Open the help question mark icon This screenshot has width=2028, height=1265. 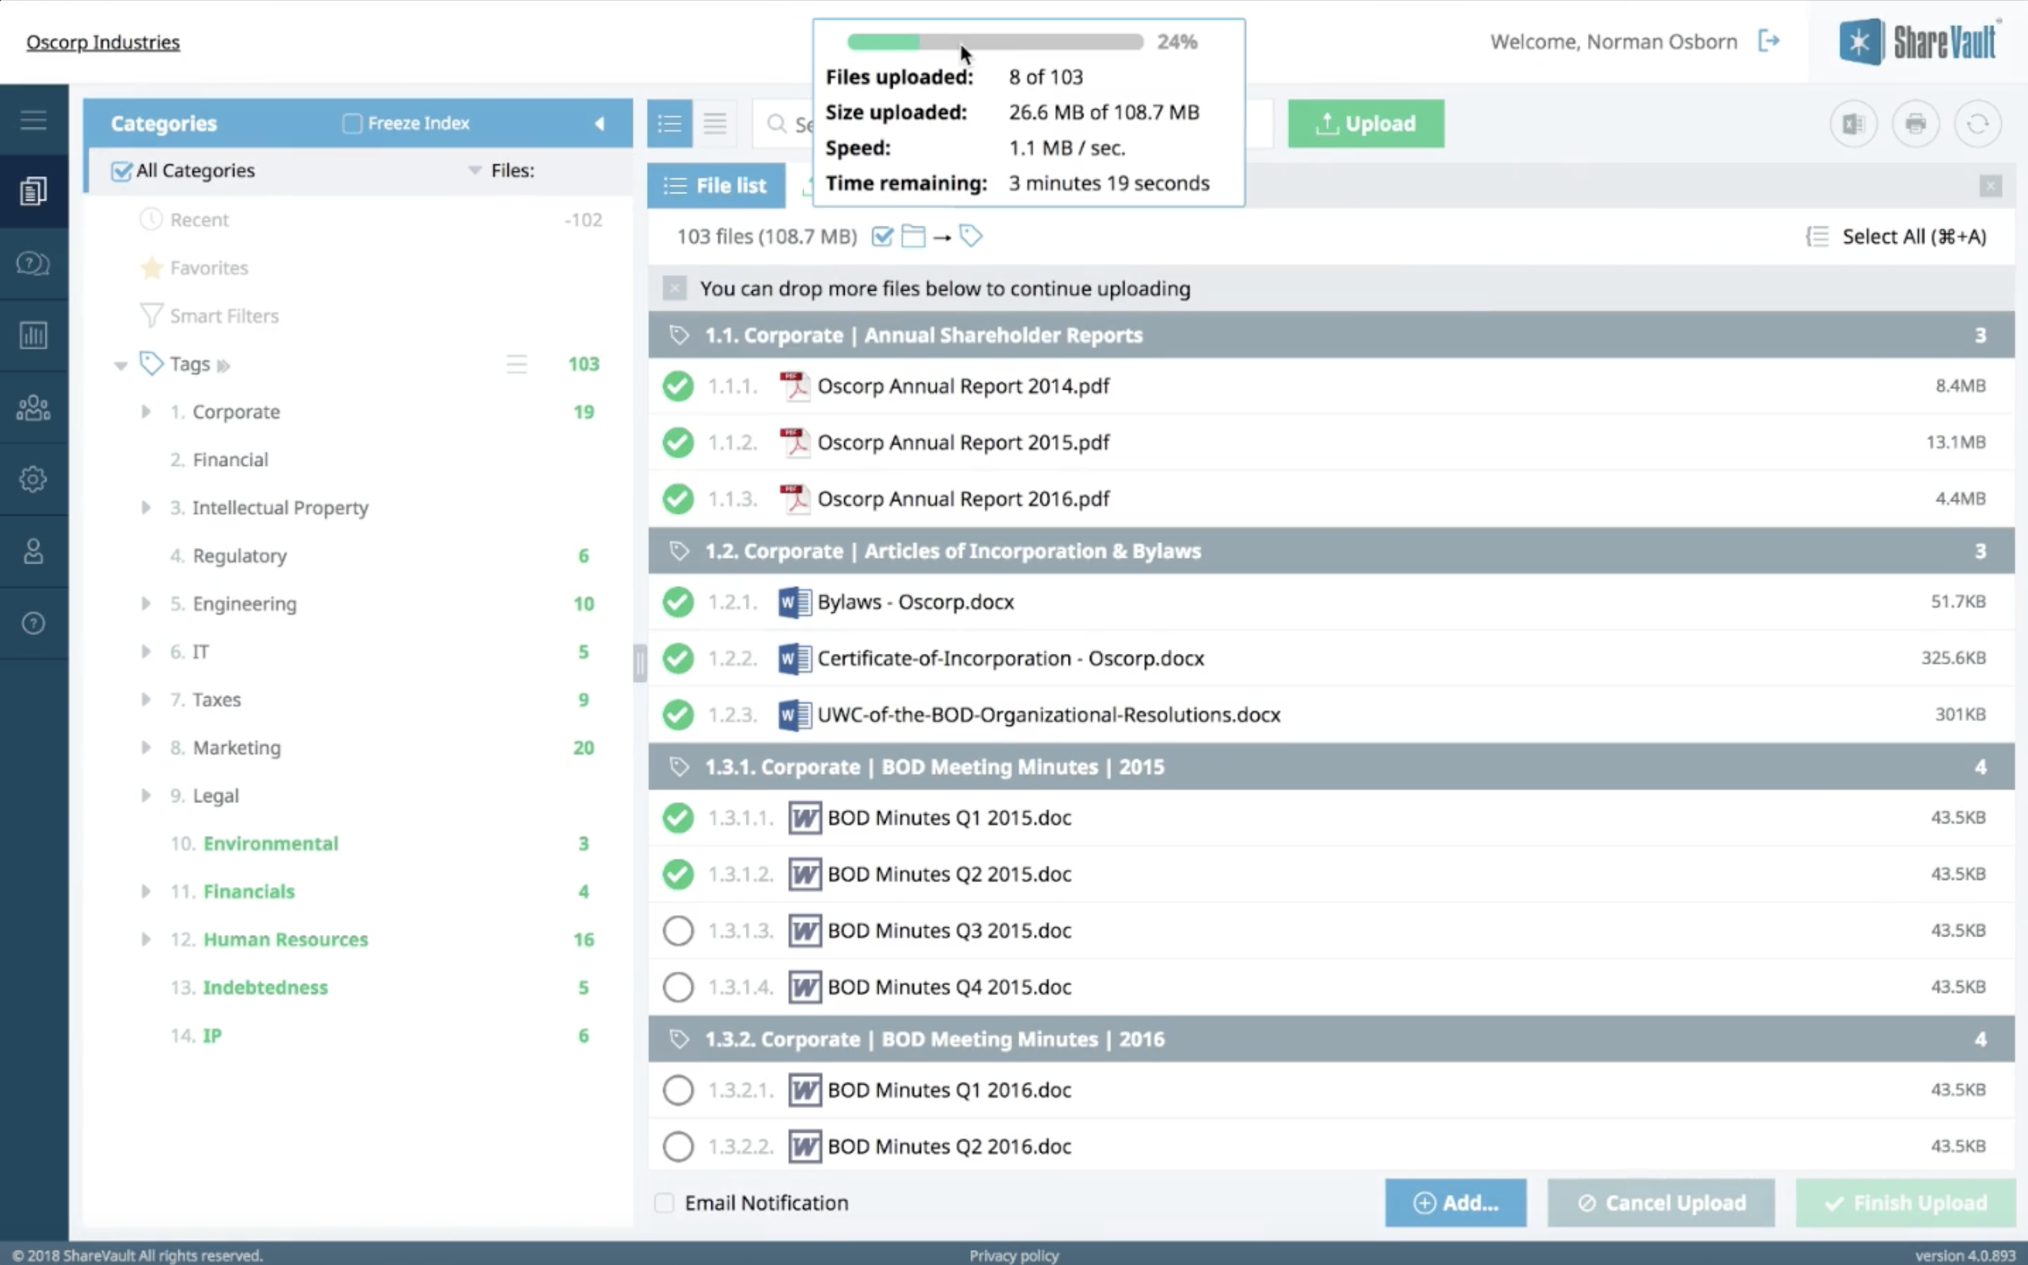click(33, 623)
